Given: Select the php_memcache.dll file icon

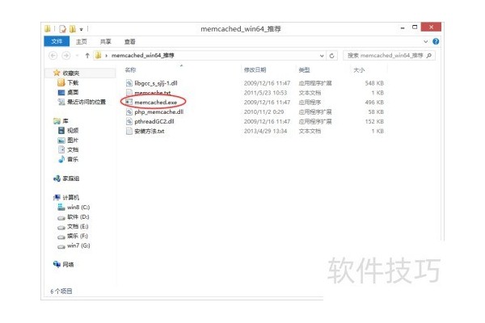Looking at the screenshot, I should [x=129, y=111].
